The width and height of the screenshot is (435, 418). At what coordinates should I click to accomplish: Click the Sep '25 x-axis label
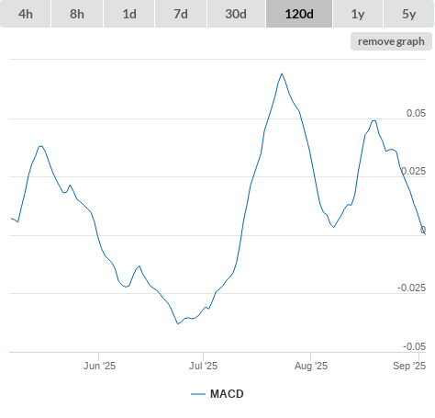pyautogui.click(x=409, y=366)
